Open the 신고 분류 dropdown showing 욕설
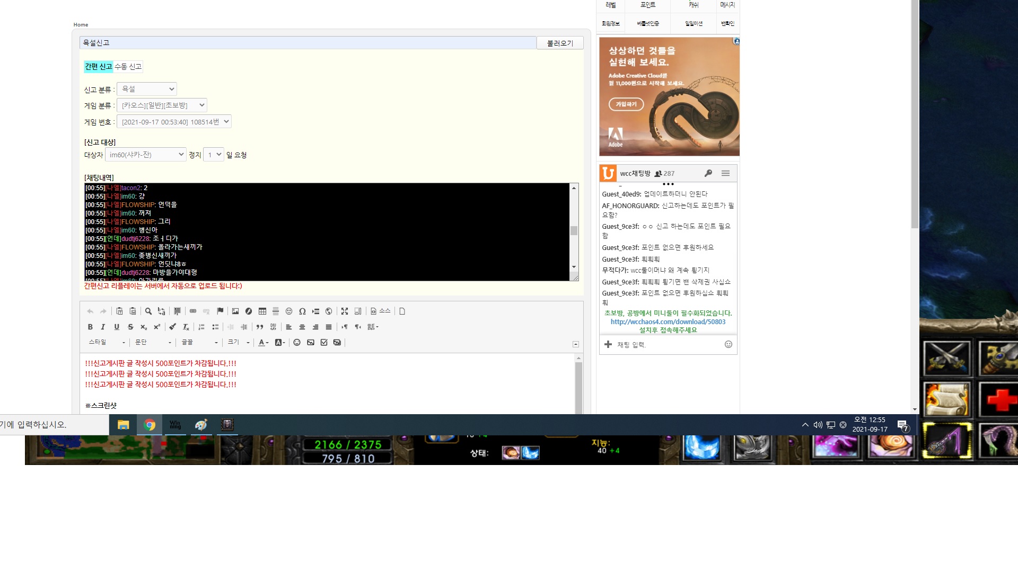1018x572 pixels. 147,89
